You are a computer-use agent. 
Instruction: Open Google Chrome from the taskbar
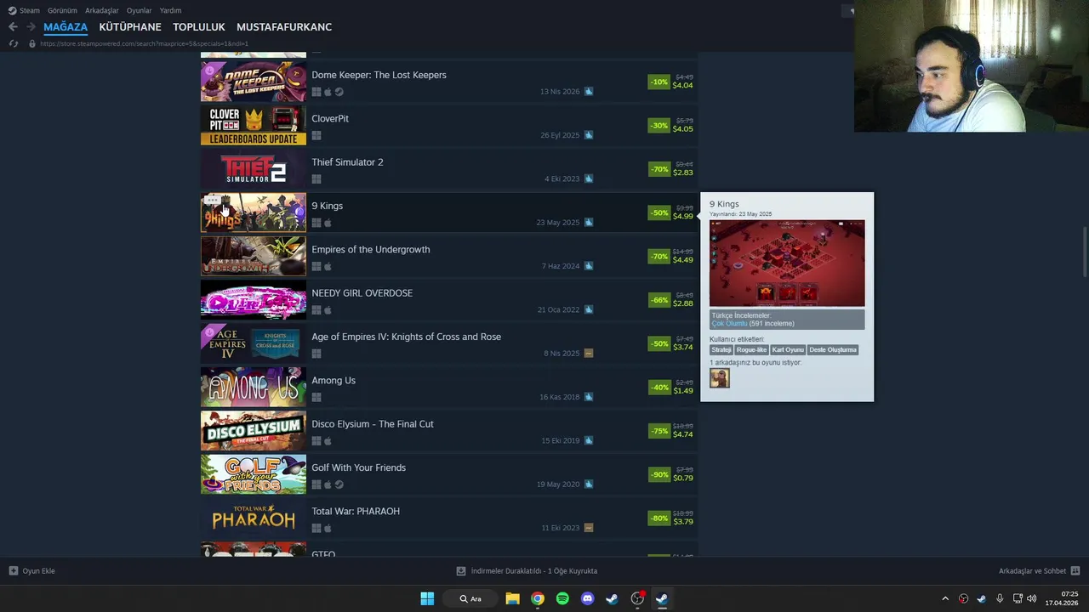538,598
